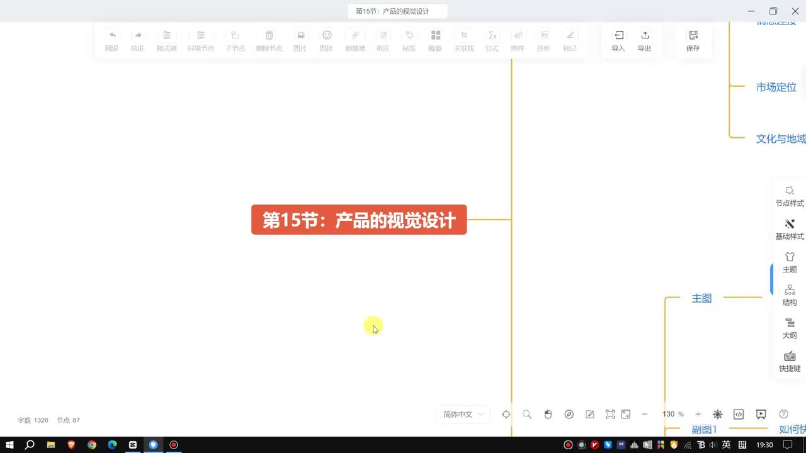Click the 130 % zoom value field
This screenshot has height=453, width=806.
[671, 414]
